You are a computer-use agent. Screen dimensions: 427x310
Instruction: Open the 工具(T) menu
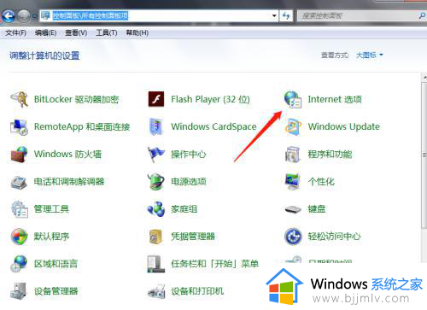[x=107, y=33]
